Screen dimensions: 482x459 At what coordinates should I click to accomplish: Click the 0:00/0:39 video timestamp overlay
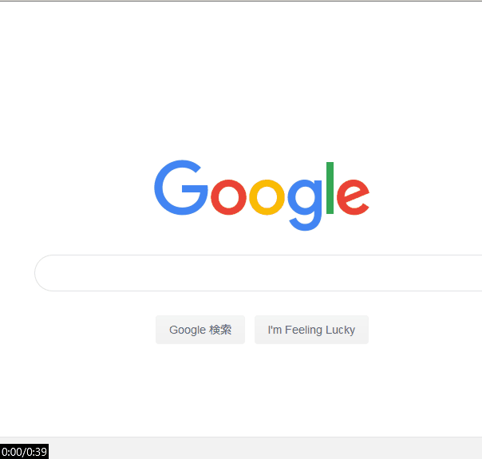tap(24, 452)
